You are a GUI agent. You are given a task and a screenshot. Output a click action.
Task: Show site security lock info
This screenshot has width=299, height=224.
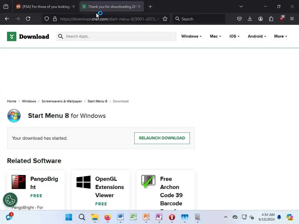pos(55,19)
